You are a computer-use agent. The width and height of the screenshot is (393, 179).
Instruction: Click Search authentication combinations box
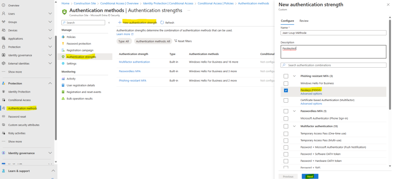coord(334,65)
